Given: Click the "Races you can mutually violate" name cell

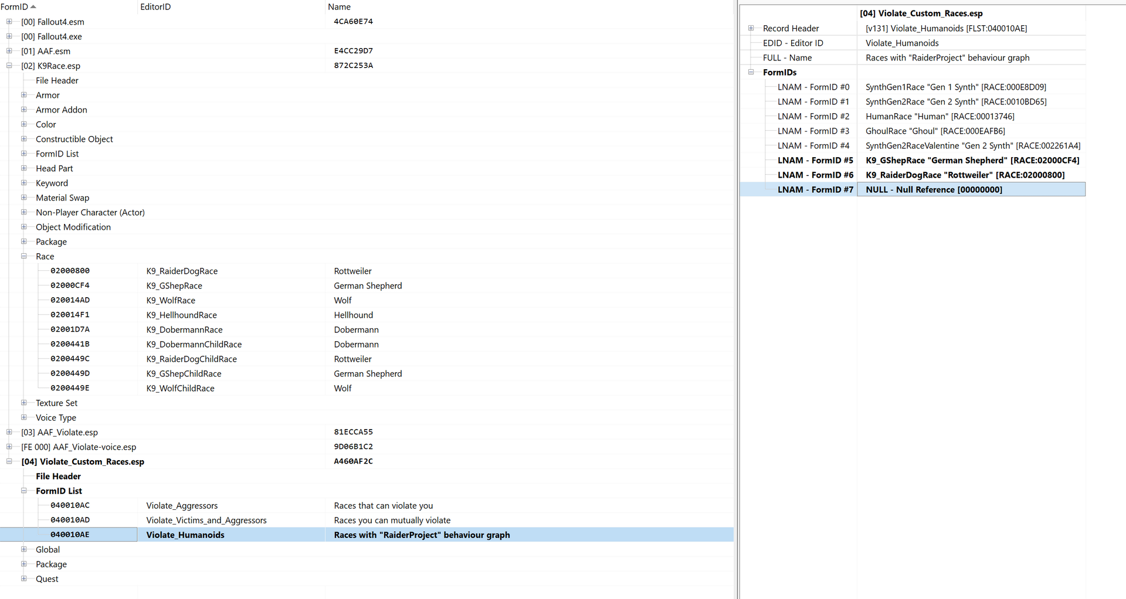Looking at the screenshot, I should coord(392,520).
